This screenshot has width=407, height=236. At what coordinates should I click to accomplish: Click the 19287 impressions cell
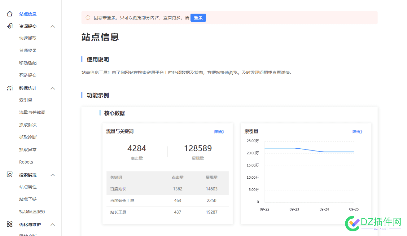pyautogui.click(x=212, y=212)
